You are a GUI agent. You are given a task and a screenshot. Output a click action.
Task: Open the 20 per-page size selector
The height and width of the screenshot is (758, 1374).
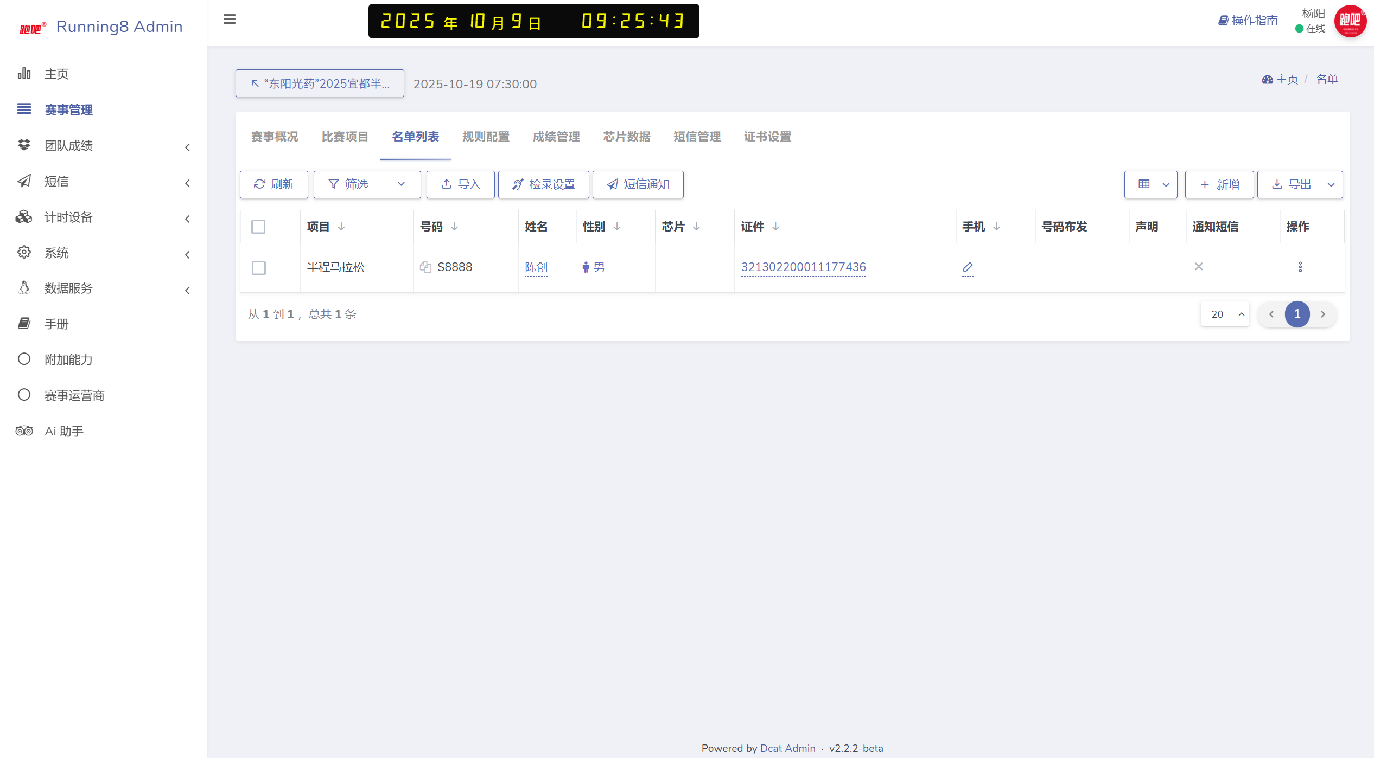(x=1225, y=314)
